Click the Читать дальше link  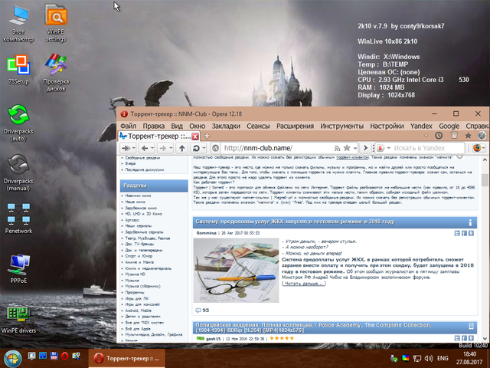tap(304, 283)
